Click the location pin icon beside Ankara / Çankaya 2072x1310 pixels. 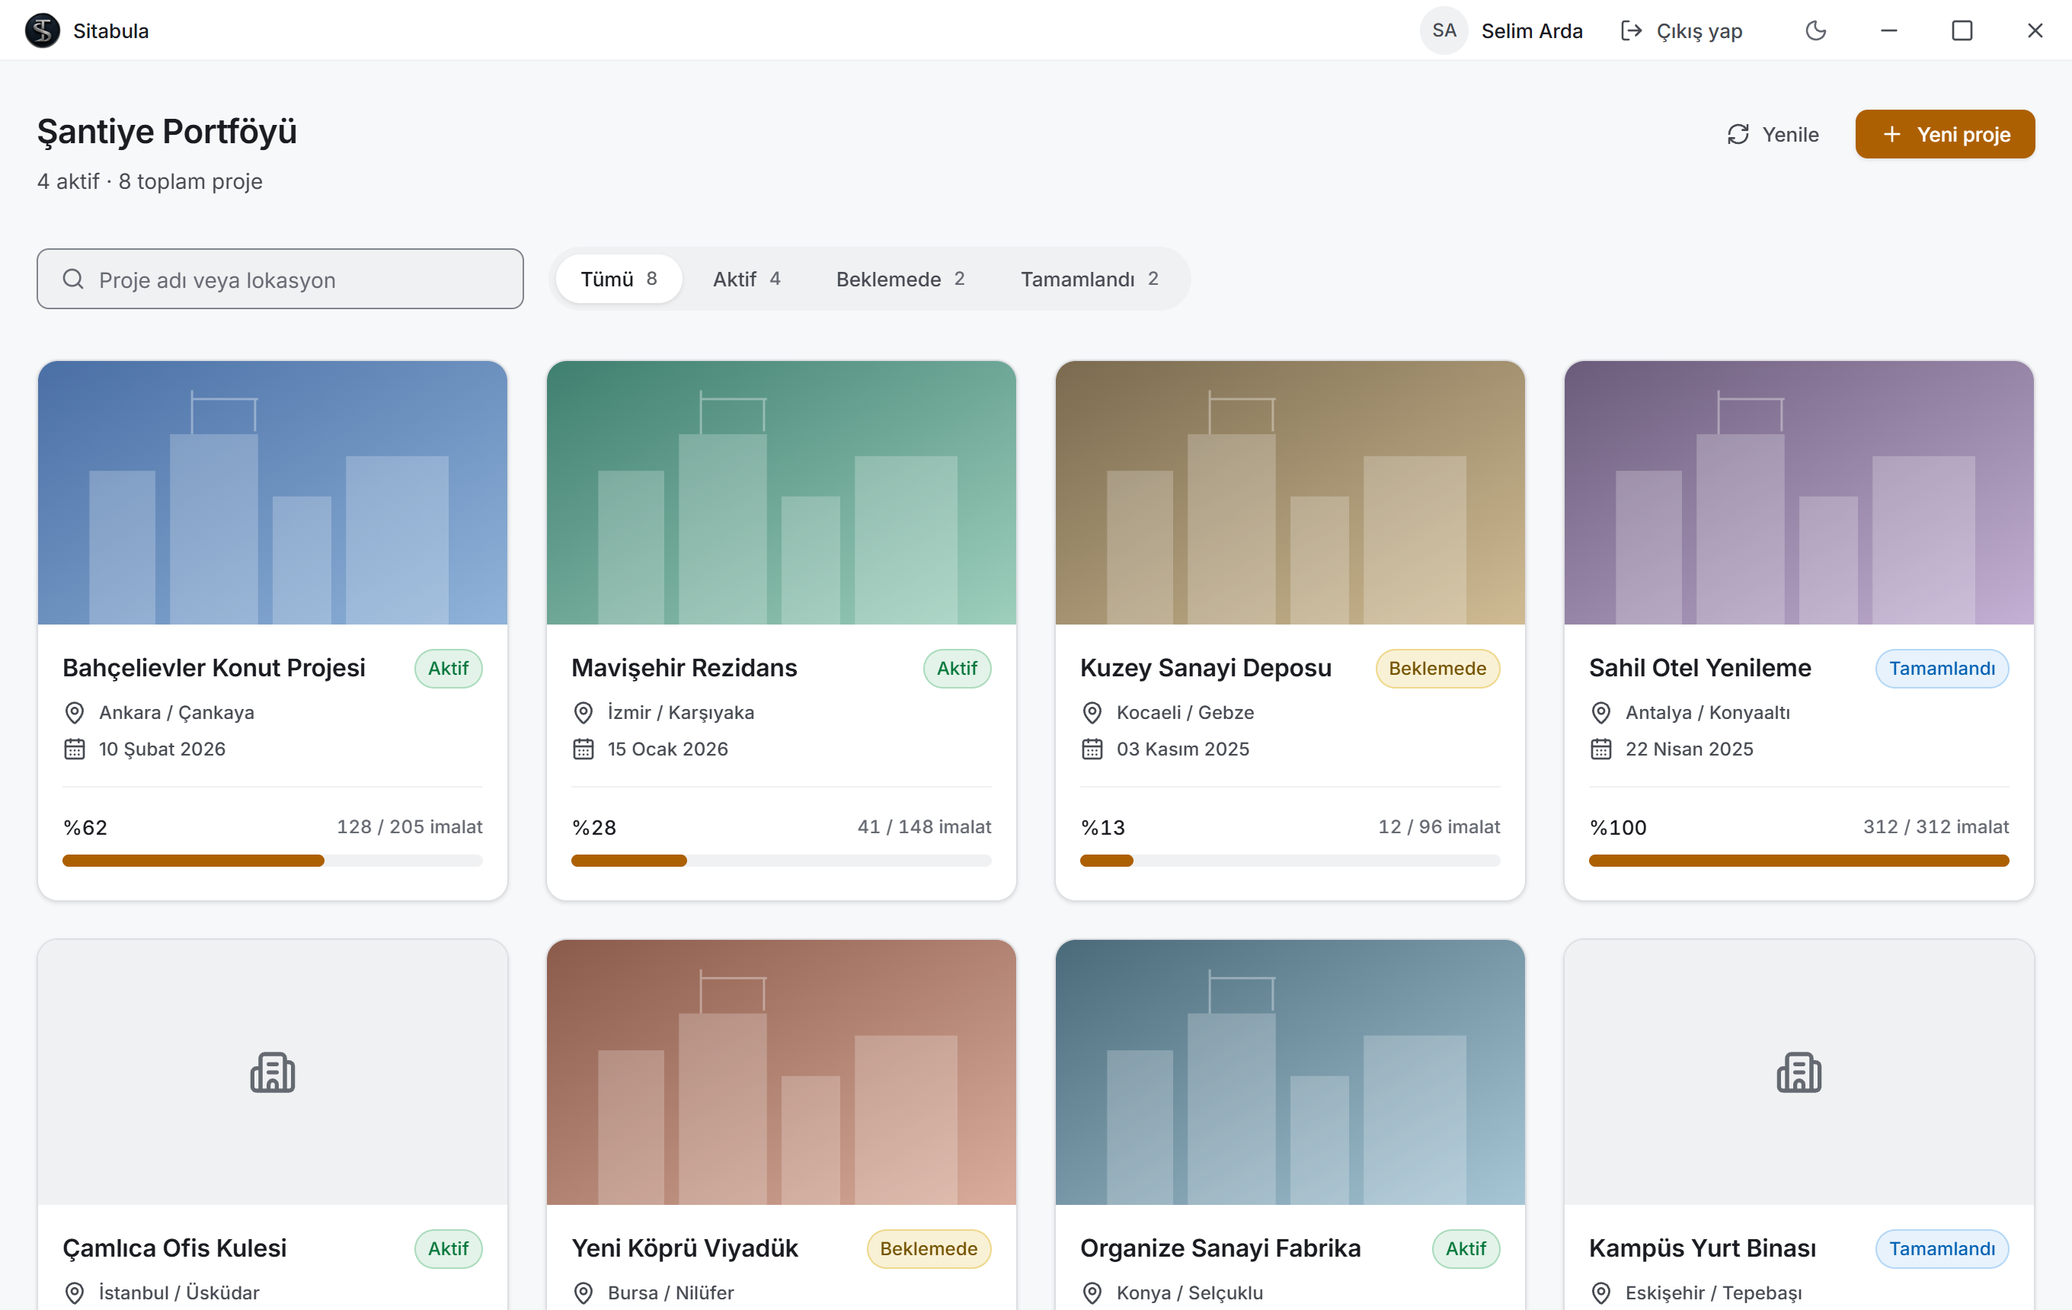point(75,713)
